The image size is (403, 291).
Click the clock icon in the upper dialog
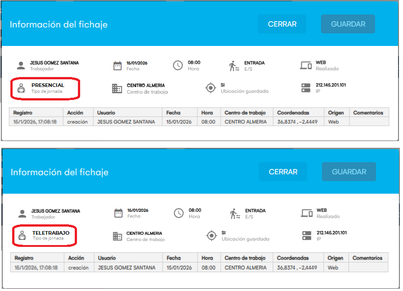click(178, 65)
